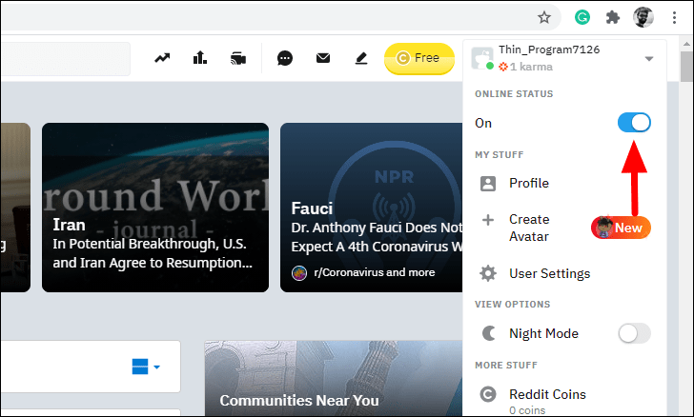Click the New badge beside Create Avatar
This screenshot has height=417, width=694.
[x=621, y=228]
